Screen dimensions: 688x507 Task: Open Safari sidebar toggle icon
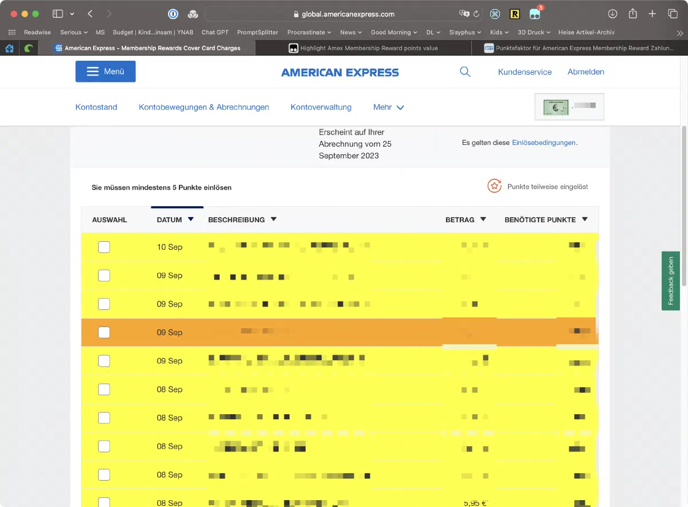(x=58, y=14)
